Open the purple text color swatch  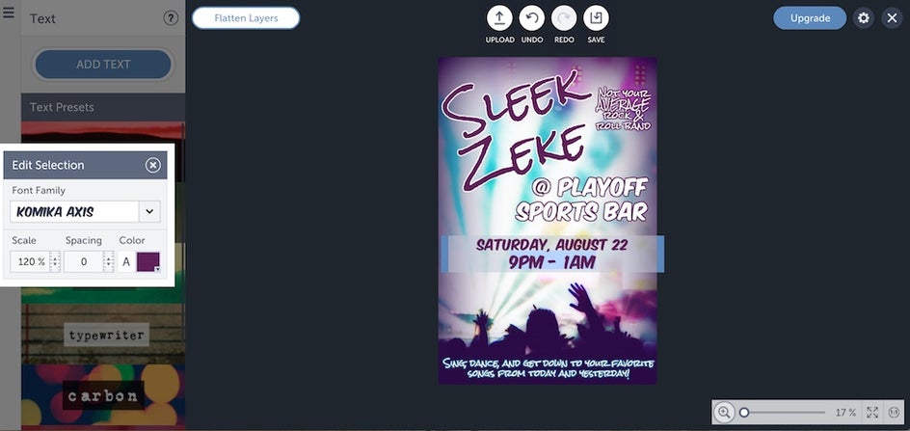pyautogui.click(x=148, y=262)
